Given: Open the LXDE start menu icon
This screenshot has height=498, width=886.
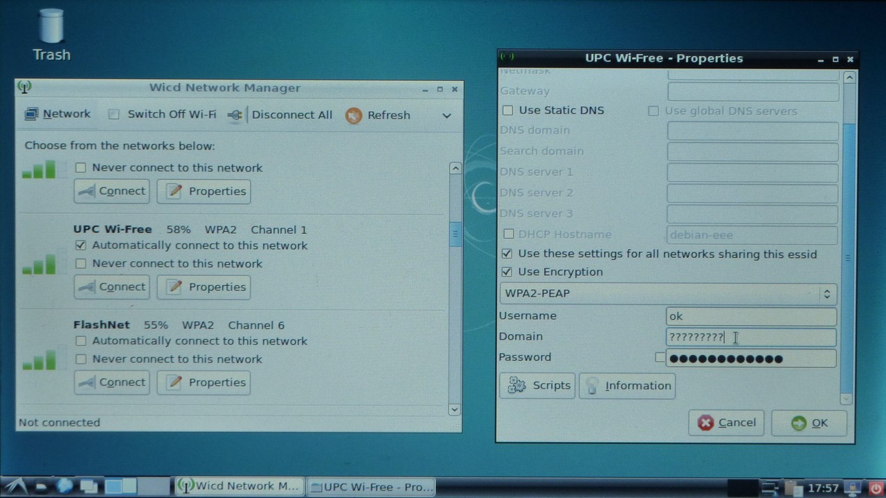Looking at the screenshot, I should point(15,486).
